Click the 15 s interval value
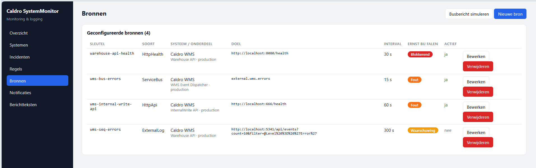 388,80
